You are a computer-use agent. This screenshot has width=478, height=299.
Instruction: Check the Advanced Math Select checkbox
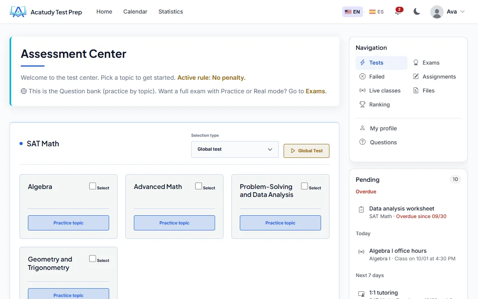coord(198,186)
